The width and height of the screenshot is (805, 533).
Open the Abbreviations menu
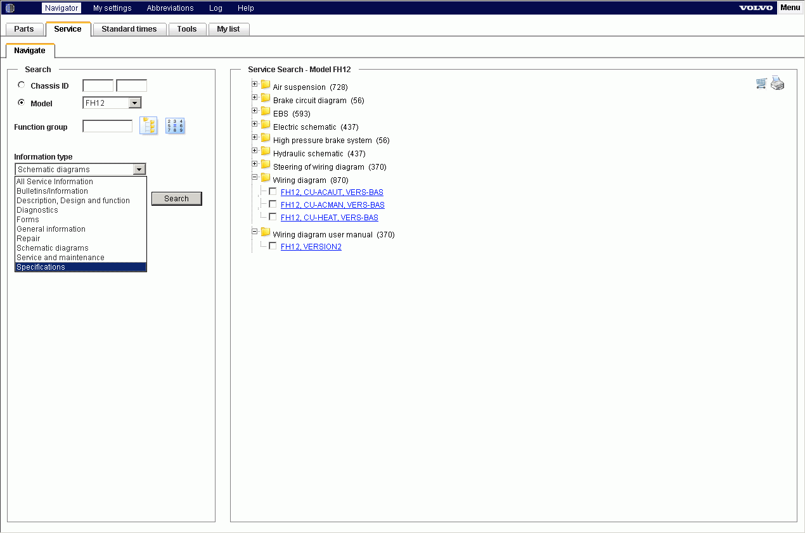tap(170, 8)
